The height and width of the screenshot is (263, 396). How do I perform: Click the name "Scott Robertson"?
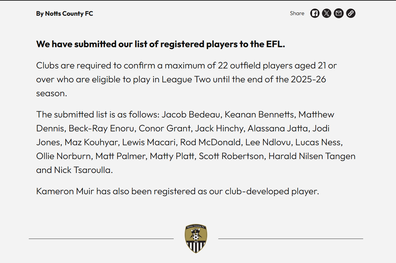(x=231, y=156)
